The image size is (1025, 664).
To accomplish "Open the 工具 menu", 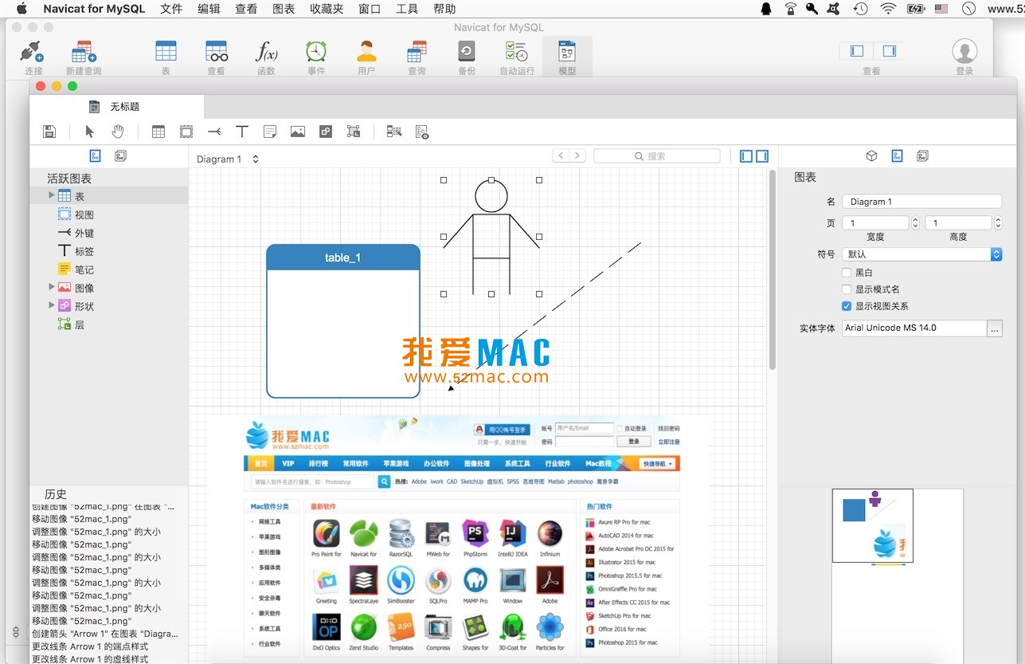I will pos(407,9).
